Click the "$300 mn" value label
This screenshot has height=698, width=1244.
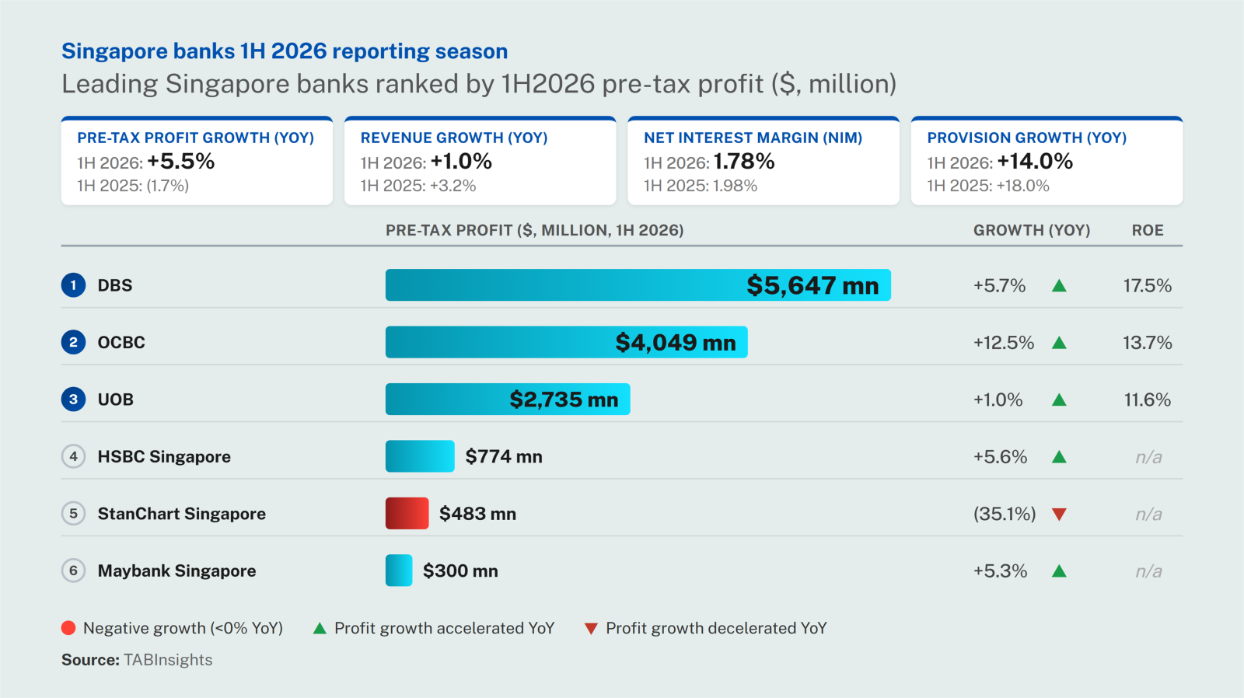pyautogui.click(x=460, y=571)
